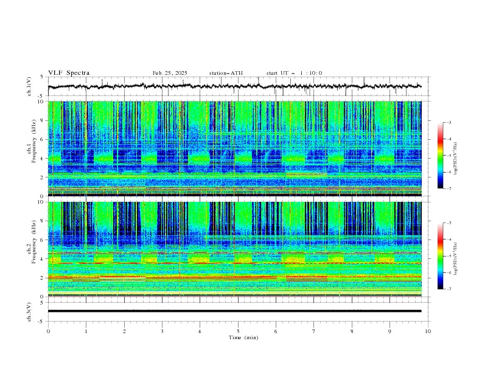Pick the ch.2 spectrogram color bar
The height and width of the screenshot is (372, 482).
[x=440, y=256]
